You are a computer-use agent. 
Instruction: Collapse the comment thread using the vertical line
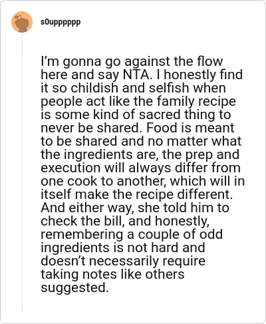pyautogui.click(x=22, y=172)
